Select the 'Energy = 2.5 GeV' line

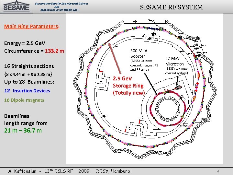[25, 43]
